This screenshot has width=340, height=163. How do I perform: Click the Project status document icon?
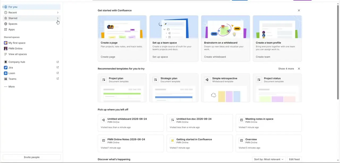coord(259,80)
